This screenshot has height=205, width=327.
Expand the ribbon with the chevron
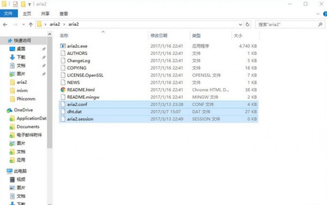[x=318, y=14]
